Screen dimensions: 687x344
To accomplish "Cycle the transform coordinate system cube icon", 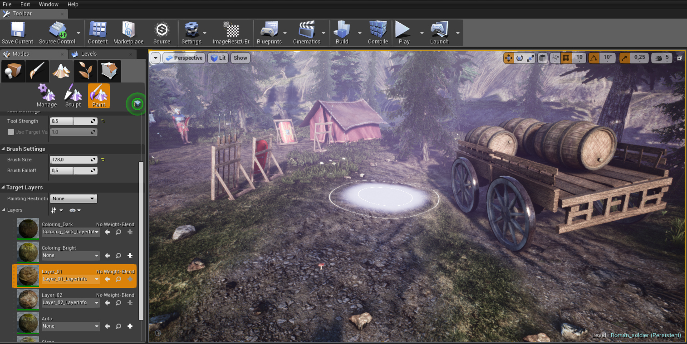I will (x=543, y=58).
